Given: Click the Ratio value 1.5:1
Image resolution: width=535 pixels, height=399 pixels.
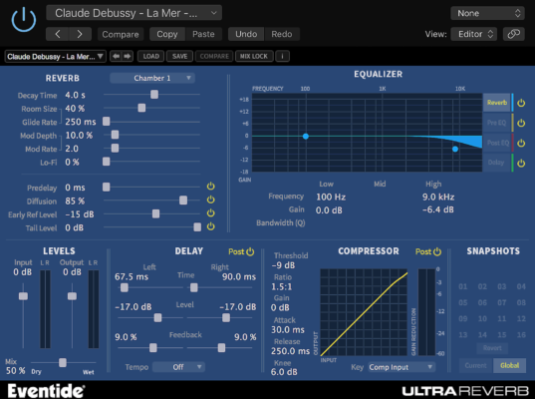Looking at the screenshot, I should (282, 286).
